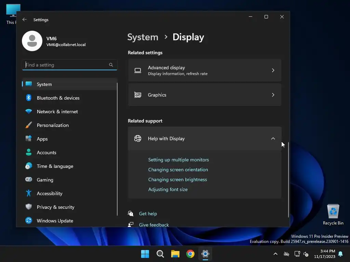Click the Accessibility figure icon
This screenshot has width=350, height=262.
[29, 193]
